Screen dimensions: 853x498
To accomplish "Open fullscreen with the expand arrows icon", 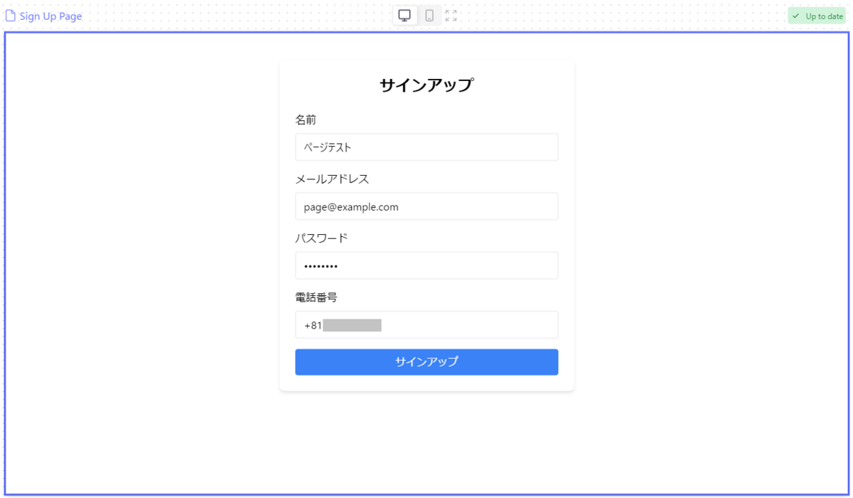I will point(451,14).
